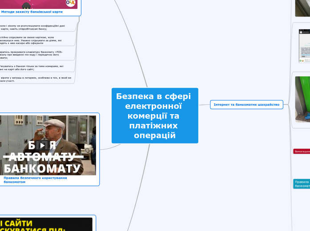The height and width of the screenshot is (231, 310).
Task: Open the green ATM photo thumbnail
Action: coord(302,99)
